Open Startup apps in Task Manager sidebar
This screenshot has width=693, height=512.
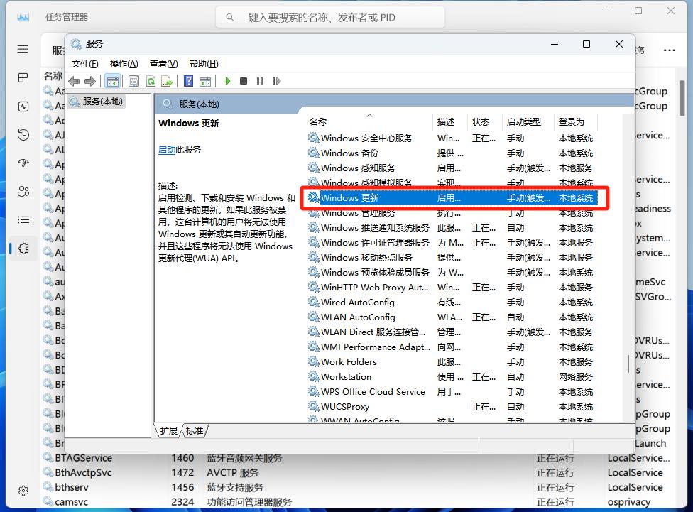[23, 163]
